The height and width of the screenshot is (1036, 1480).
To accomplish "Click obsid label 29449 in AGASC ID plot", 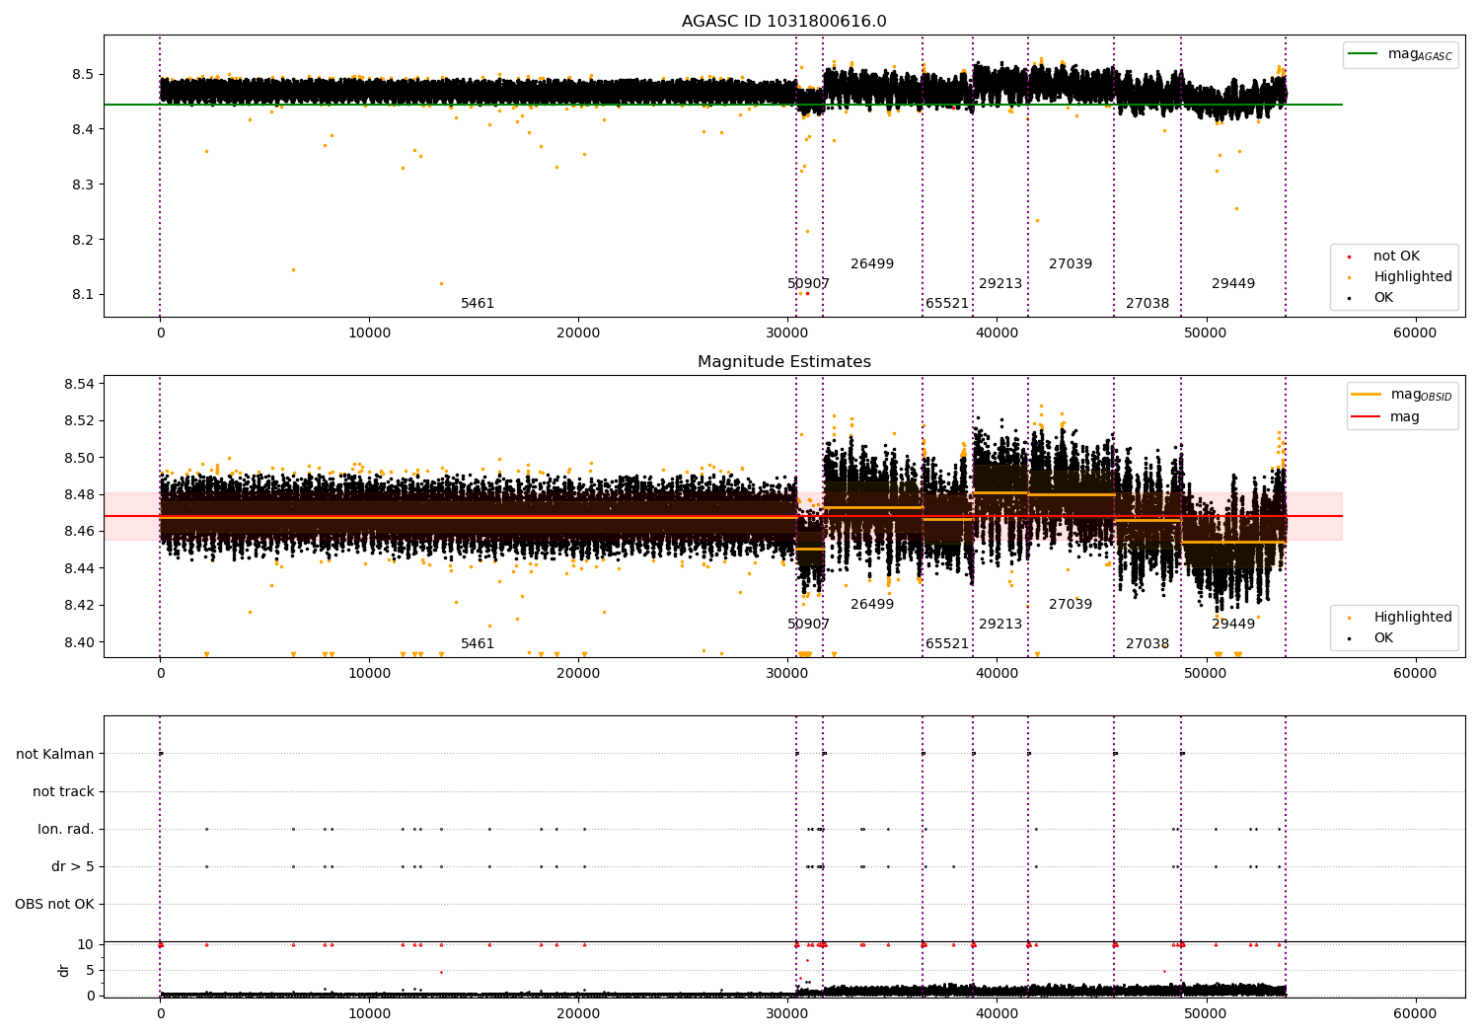I will point(1233,284).
